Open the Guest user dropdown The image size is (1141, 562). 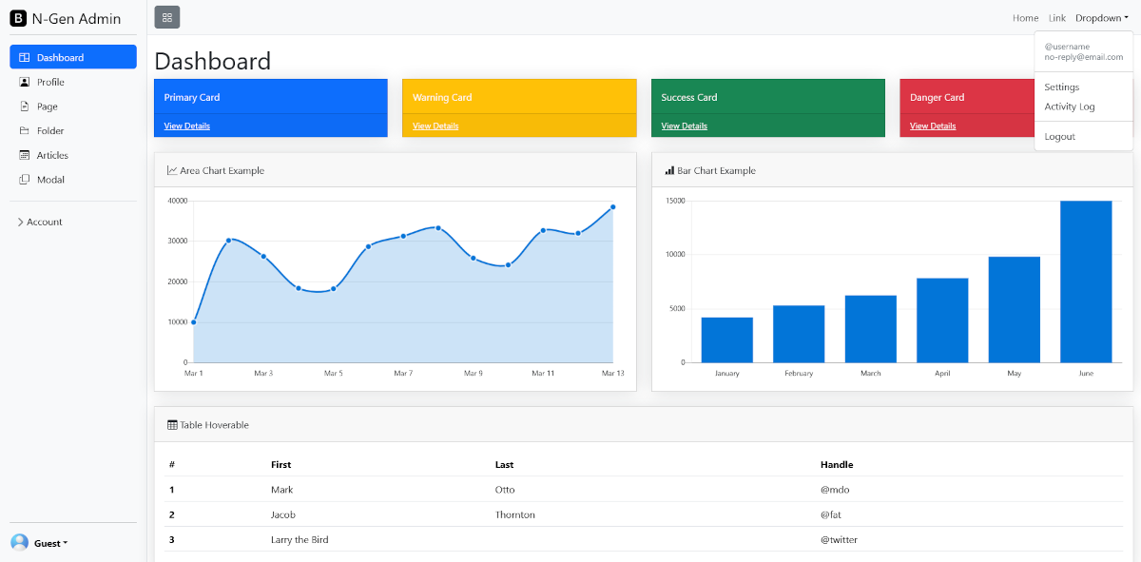click(51, 543)
